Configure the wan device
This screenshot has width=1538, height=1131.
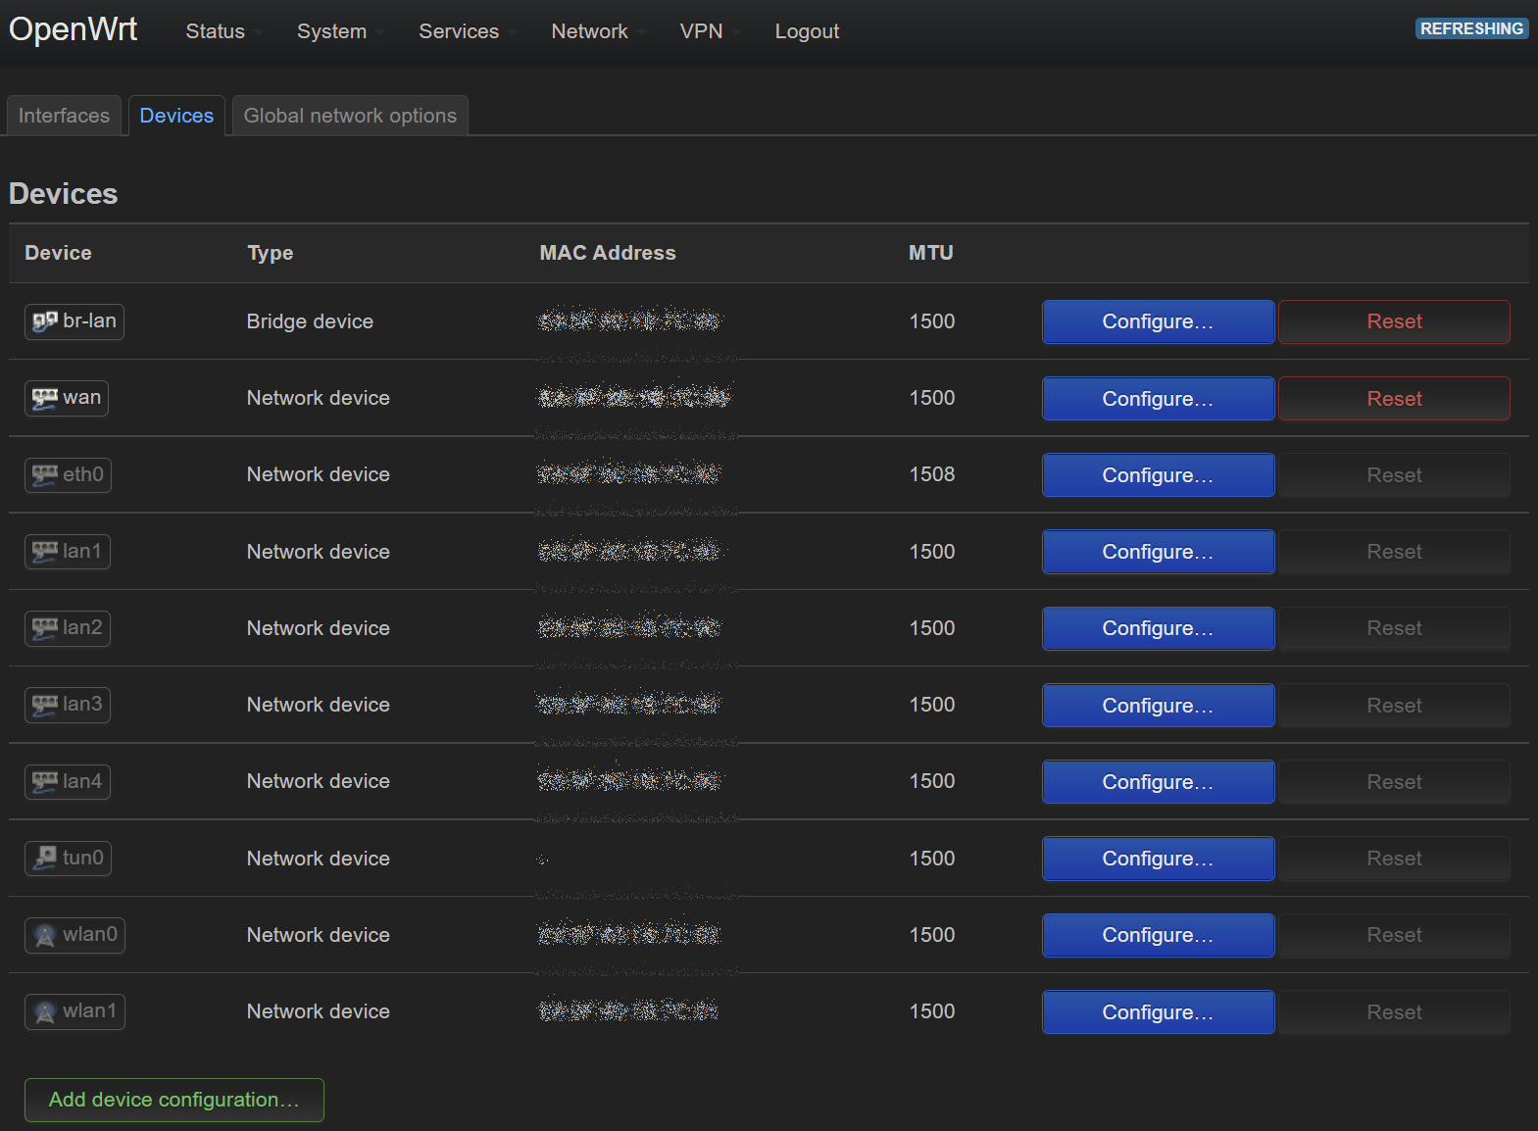[1158, 399]
